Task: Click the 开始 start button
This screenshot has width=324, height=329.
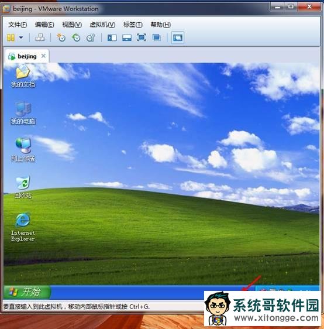Action: (27, 292)
